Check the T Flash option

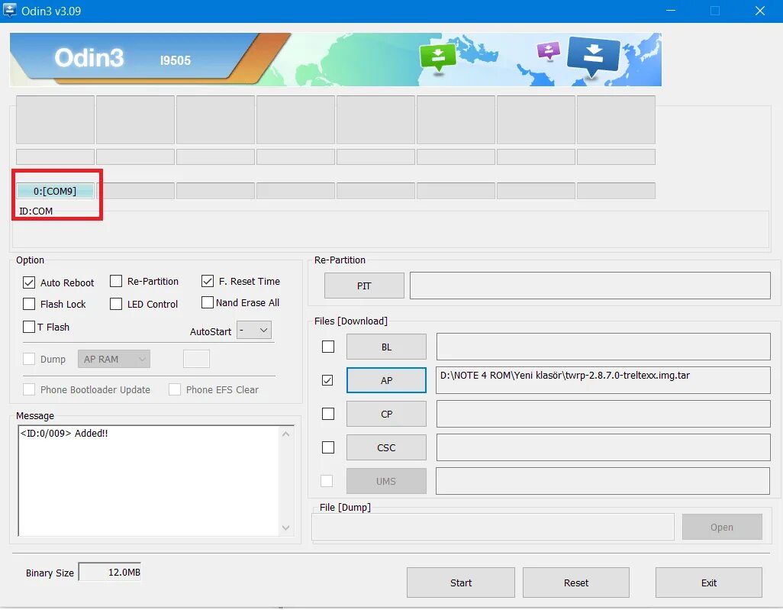click(29, 328)
